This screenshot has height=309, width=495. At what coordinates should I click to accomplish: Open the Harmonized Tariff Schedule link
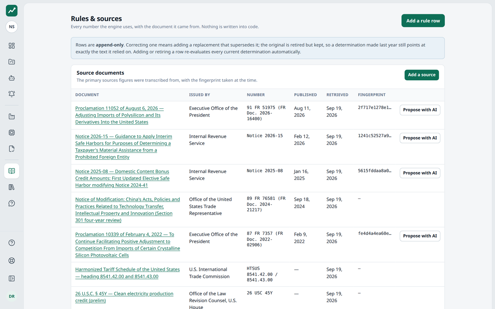[x=128, y=273]
